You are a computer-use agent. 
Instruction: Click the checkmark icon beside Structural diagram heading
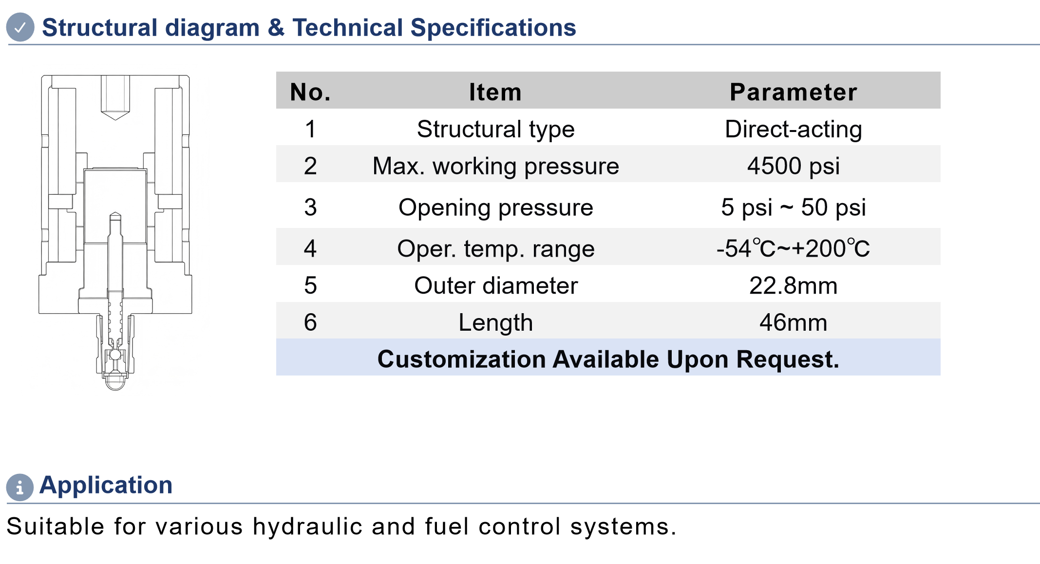pos(20,27)
